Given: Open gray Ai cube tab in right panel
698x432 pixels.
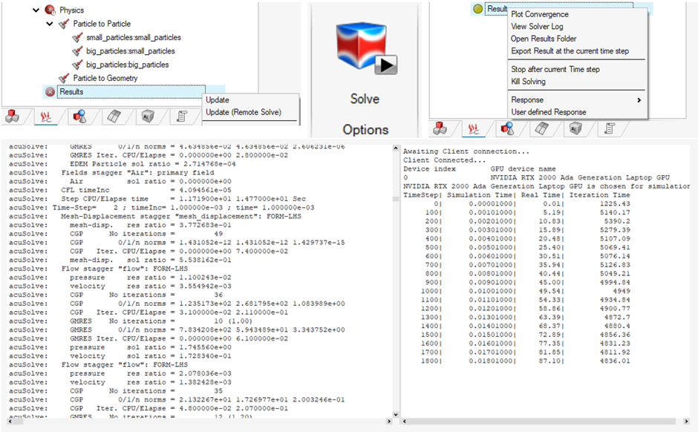Looking at the screenshot, I should point(575,128).
